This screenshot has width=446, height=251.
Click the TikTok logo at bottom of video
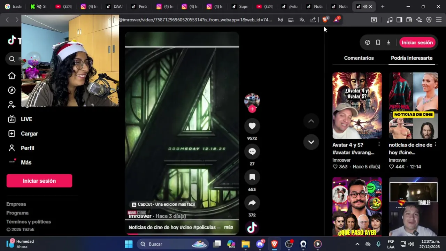point(252,228)
